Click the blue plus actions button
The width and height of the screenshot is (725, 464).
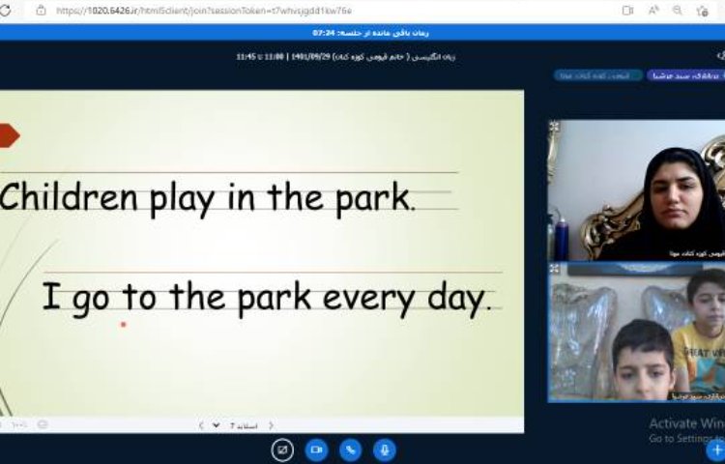(716, 449)
